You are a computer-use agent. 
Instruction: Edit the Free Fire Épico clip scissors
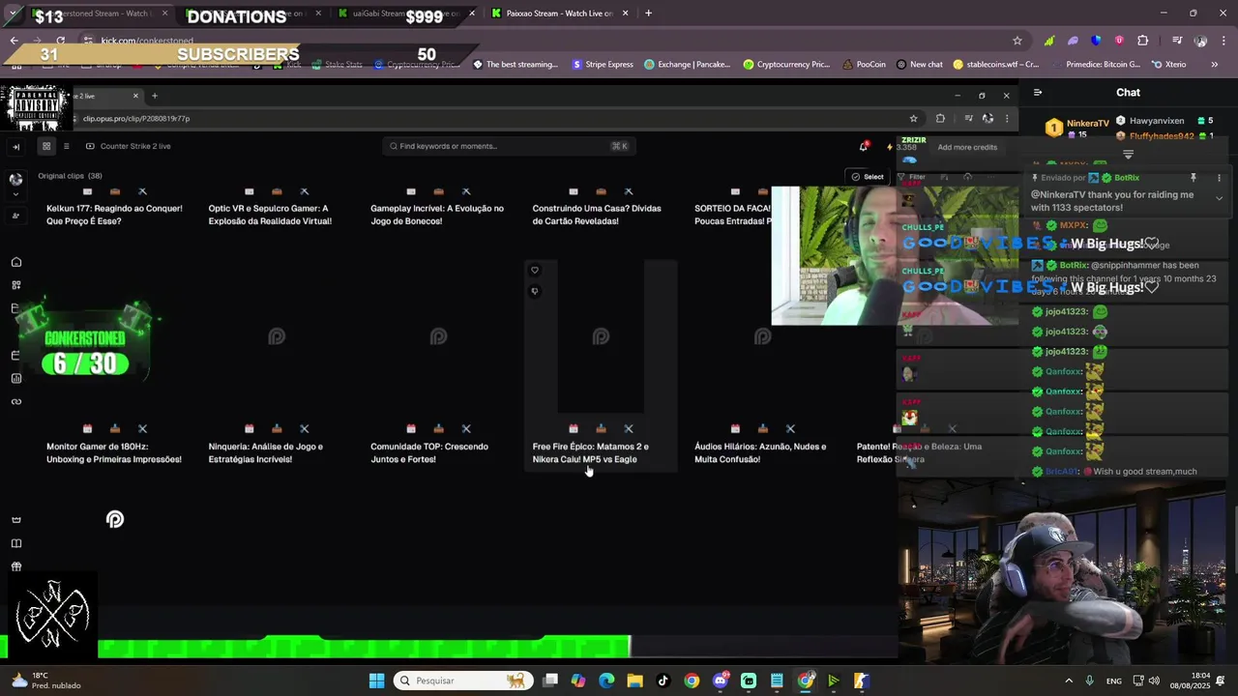(x=629, y=428)
